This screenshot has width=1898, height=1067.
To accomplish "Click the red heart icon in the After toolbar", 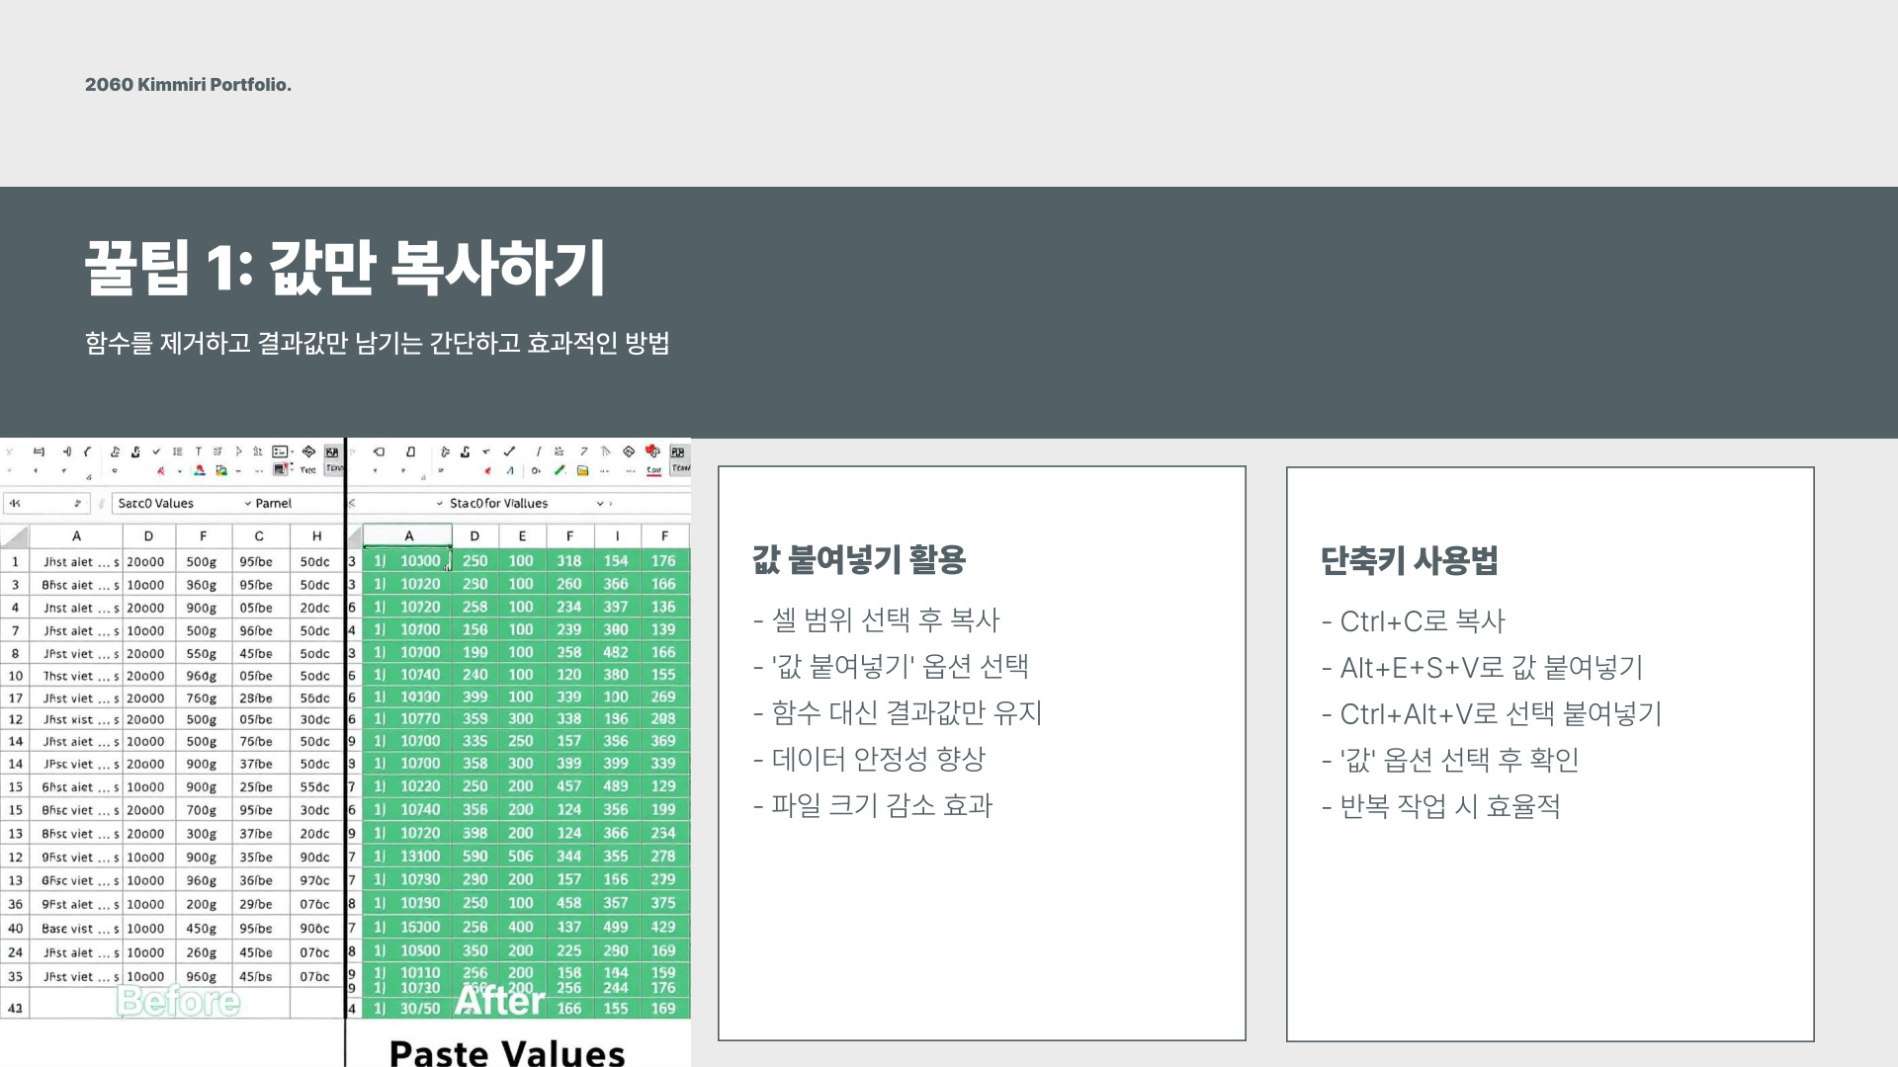I will click(652, 451).
